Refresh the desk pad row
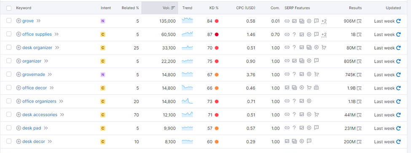This screenshot has width=411, height=153. (398, 128)
